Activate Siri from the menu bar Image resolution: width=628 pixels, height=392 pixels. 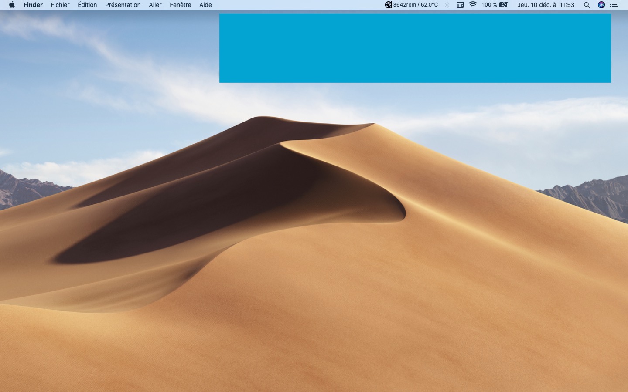[x=601, y=5]
